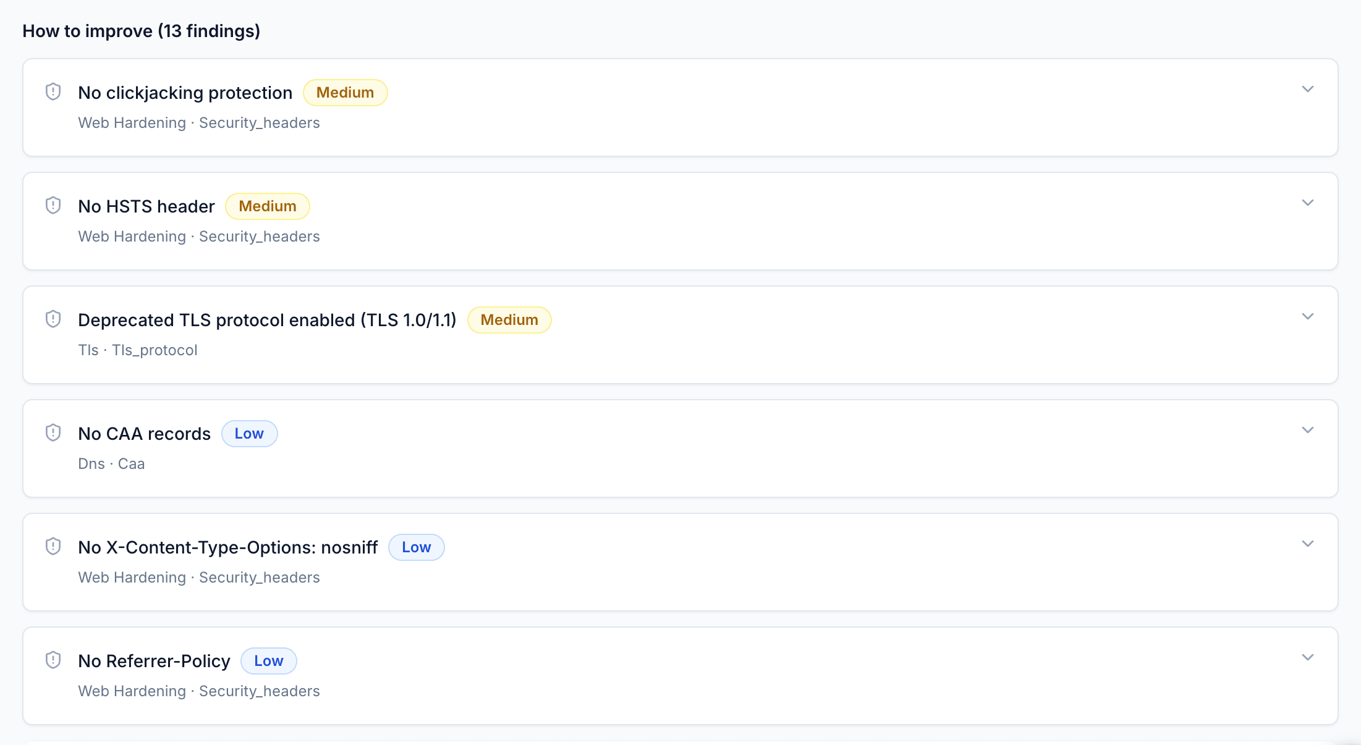
Task: Click shield icon beside No Referrer-Policy
Action: pyautogui.click(x=53, y=660)
